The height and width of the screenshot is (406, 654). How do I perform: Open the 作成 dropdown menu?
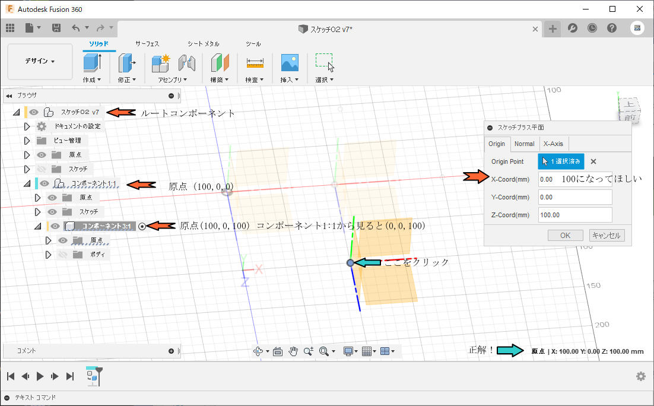coord(92,80)
